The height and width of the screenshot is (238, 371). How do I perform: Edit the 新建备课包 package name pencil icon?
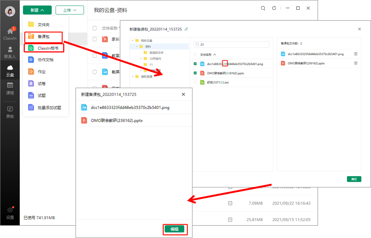point(186,29)
